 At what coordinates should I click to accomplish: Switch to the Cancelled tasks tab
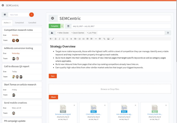coord(32,23)
